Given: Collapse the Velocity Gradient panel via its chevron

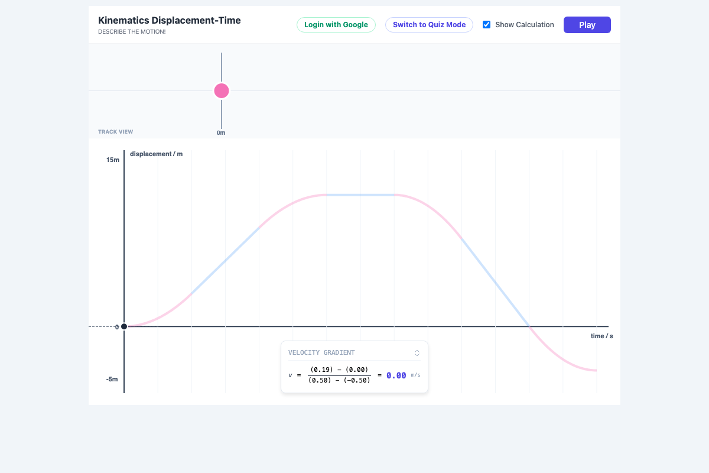Looking at the screenshot, I should 417,352.
